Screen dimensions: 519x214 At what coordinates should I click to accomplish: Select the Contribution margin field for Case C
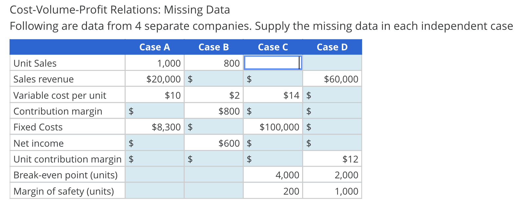point(272,111)
